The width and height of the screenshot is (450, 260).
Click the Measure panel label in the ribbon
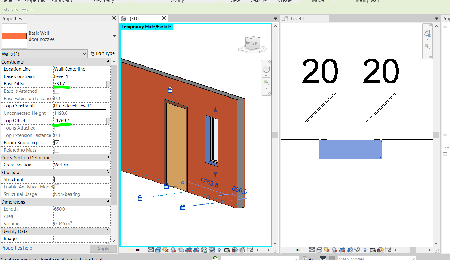pyautogui.click(x=258, y=1)
